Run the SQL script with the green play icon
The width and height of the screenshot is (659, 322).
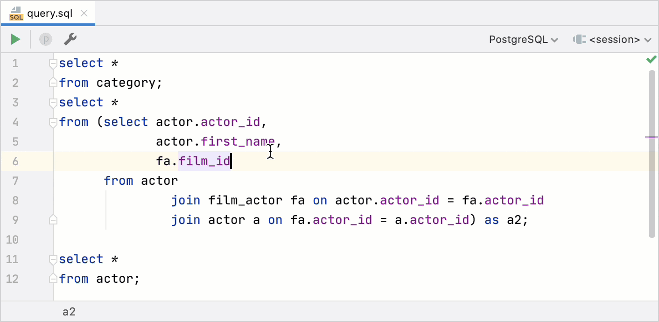pos(15,39)
